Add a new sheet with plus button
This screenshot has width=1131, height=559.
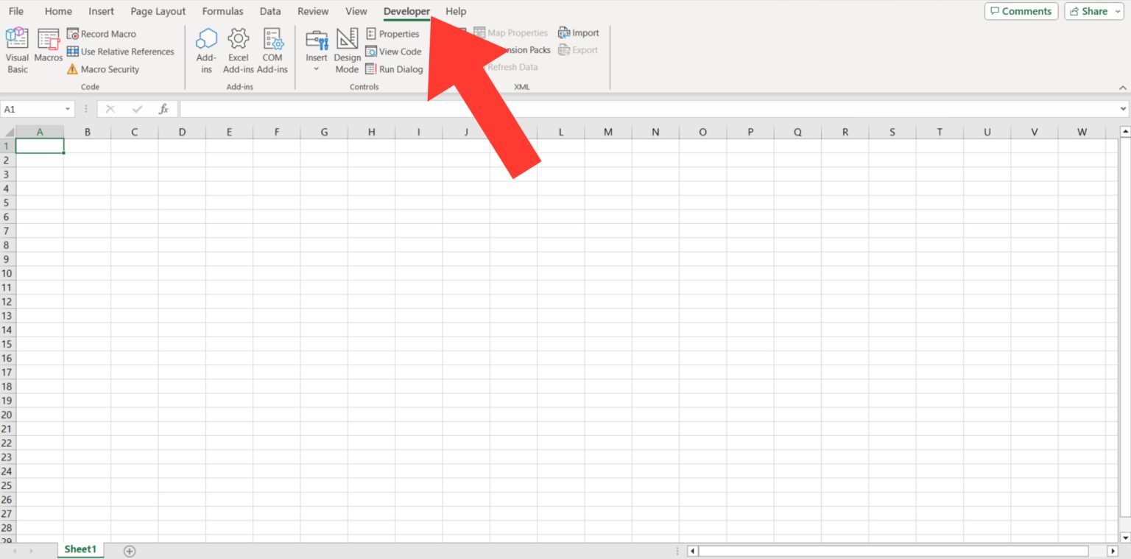point(130,551)
